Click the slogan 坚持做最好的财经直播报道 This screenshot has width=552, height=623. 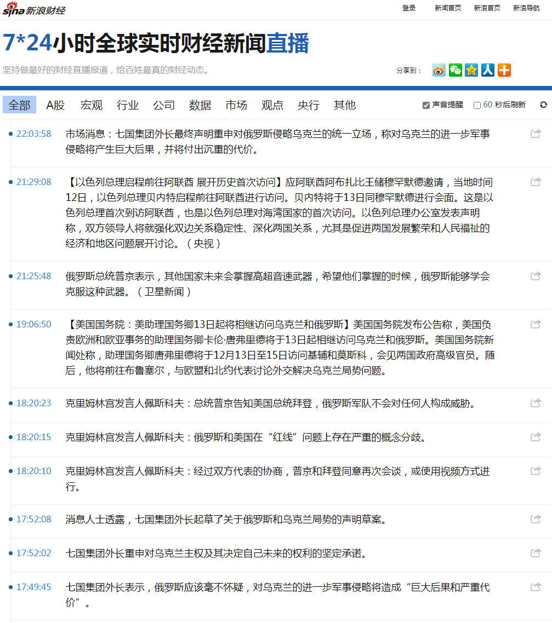[105, 70]
